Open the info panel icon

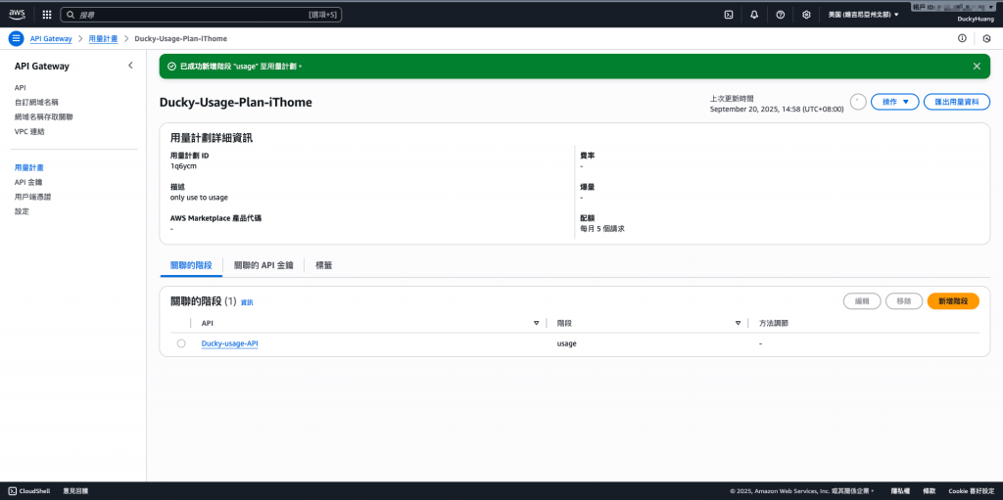pyautogui.click(x=962, y=38)
